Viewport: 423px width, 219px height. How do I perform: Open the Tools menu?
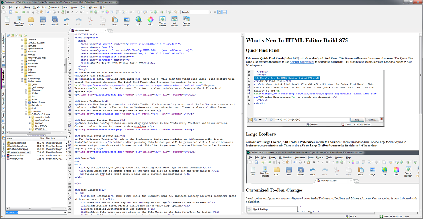tap(83, 7)
